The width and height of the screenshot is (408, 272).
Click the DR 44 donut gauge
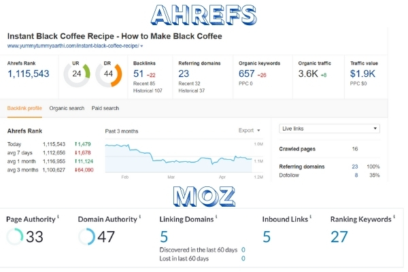tap(109, 74)
